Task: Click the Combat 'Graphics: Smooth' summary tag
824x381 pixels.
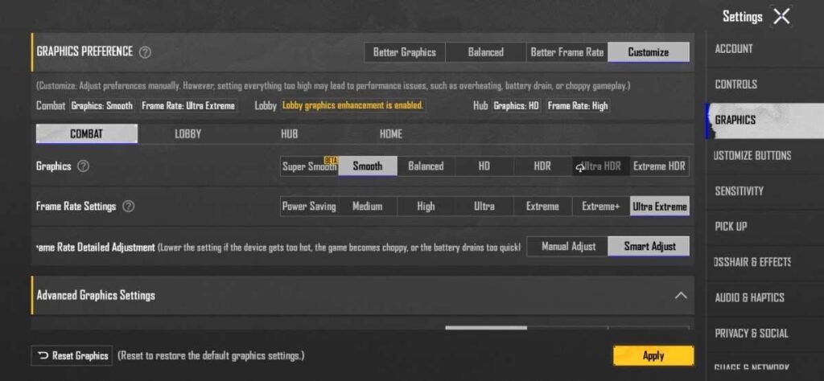Action: [102, 105]
